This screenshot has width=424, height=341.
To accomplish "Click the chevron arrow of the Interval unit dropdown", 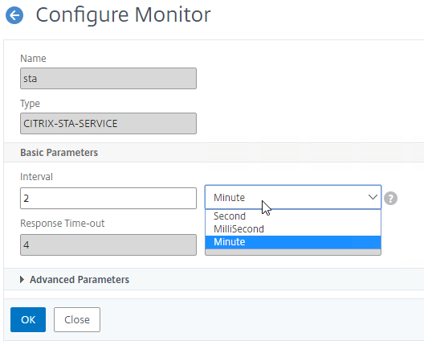I will 373,197.
